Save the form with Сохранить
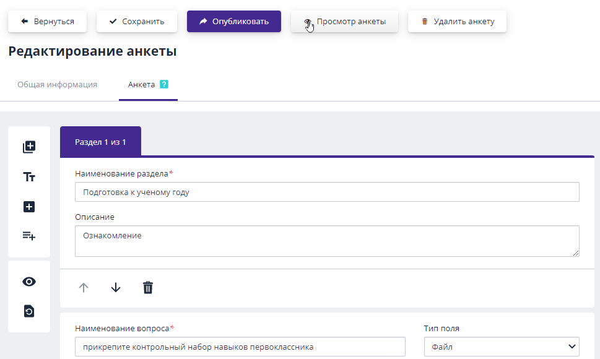This screenshot has height=359, width=600. (137, 22)
